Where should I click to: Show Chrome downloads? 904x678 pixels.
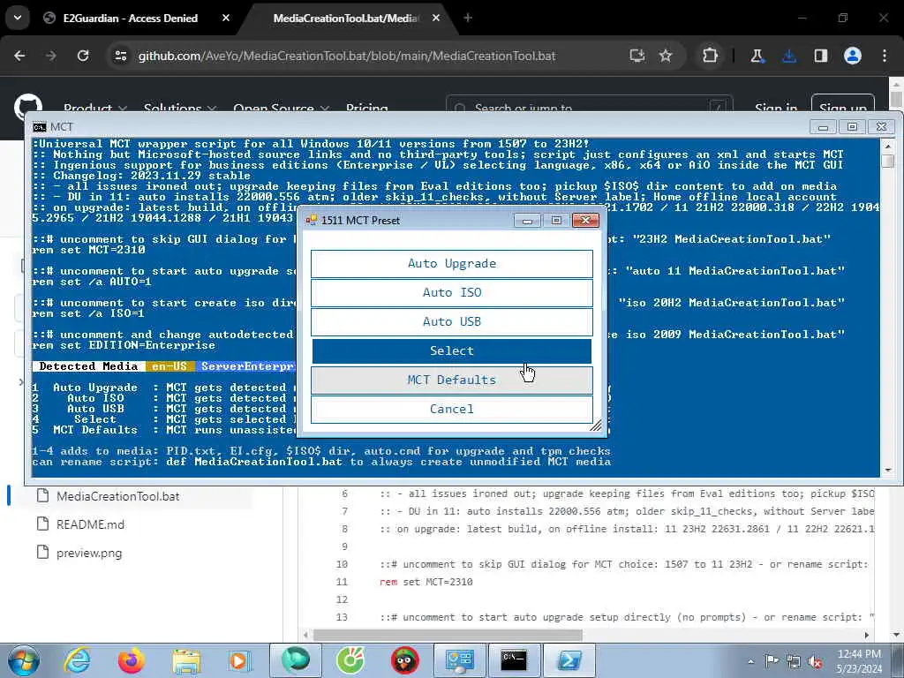click(x=789, y=56)
